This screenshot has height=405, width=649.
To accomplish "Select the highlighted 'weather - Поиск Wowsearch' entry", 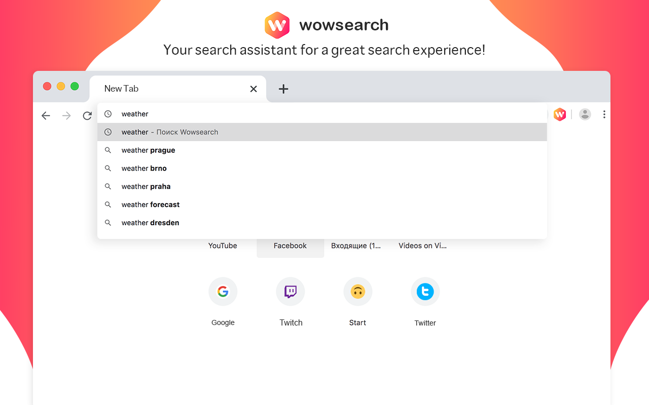I will click(169, 132).
